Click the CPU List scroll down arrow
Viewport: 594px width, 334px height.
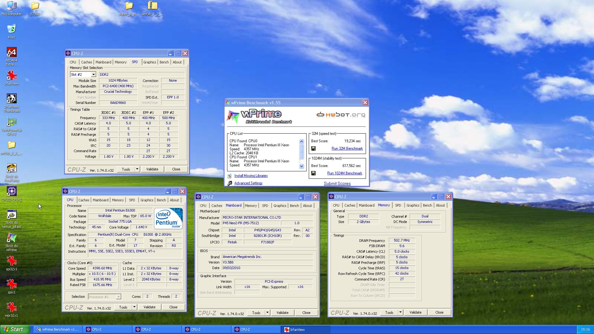point(302,166)
